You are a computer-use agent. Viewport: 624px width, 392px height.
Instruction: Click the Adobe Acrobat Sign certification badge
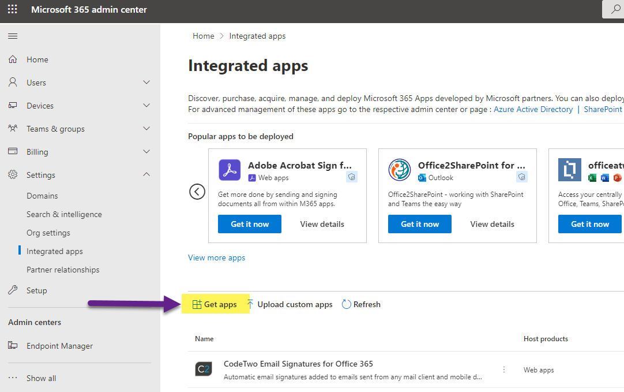352,177
